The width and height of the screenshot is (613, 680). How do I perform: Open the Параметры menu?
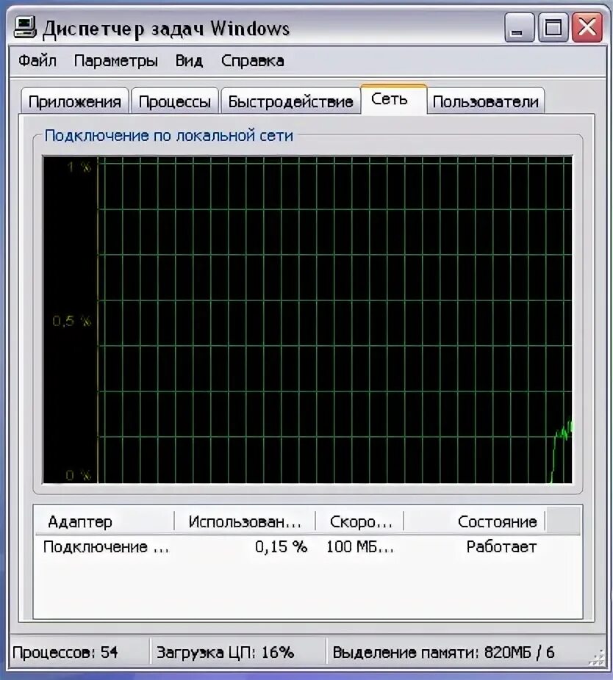(x=115, y=61)
